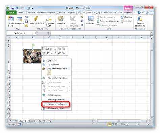Click the width 2,73 см field
Viewport: 160px width, 133px height.
click(50, 53)
